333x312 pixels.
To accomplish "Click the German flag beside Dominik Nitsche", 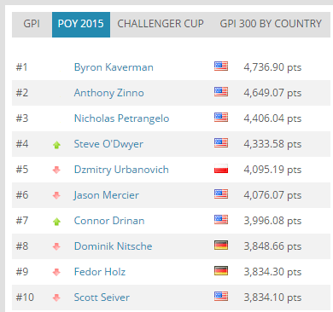I will [x=221, y=246].
